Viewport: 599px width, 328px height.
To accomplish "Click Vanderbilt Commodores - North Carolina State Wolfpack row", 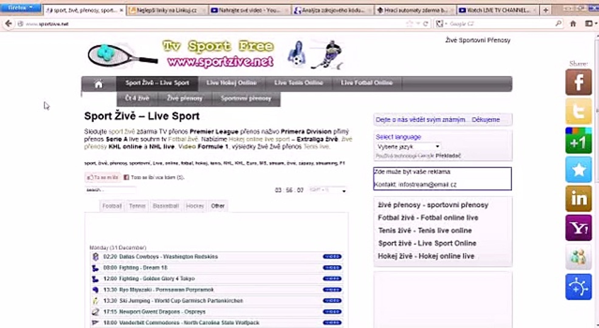I will click(216, 323).
